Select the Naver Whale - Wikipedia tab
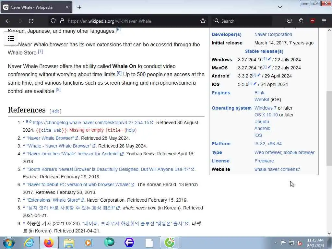The image size is (332, 249). [36, 7]
